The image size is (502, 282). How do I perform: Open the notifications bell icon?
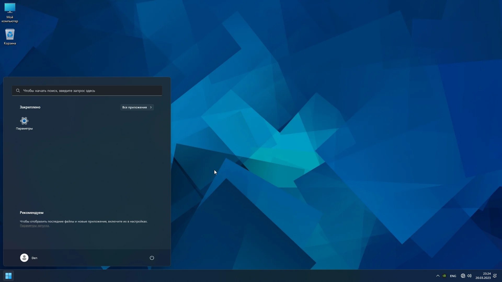pyautogui.click(x=495, y=276)
